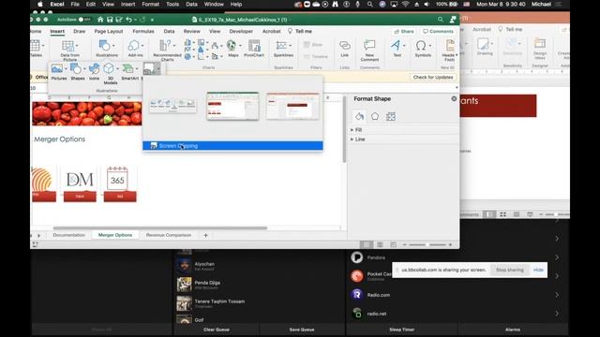The image size is (600, 337).
Task: Open Pandora row chevron
Action: pyautogui.click(x=557, y=257)
